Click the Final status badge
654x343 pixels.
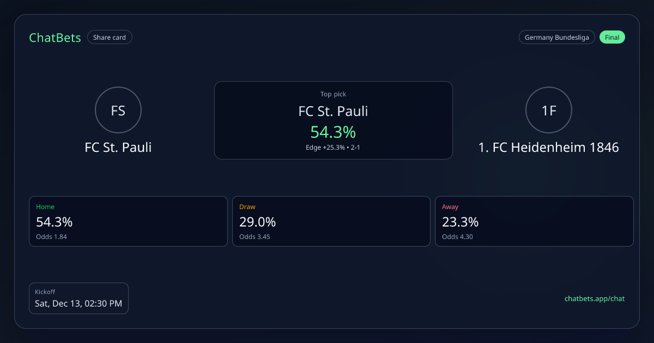pos(612,38)
